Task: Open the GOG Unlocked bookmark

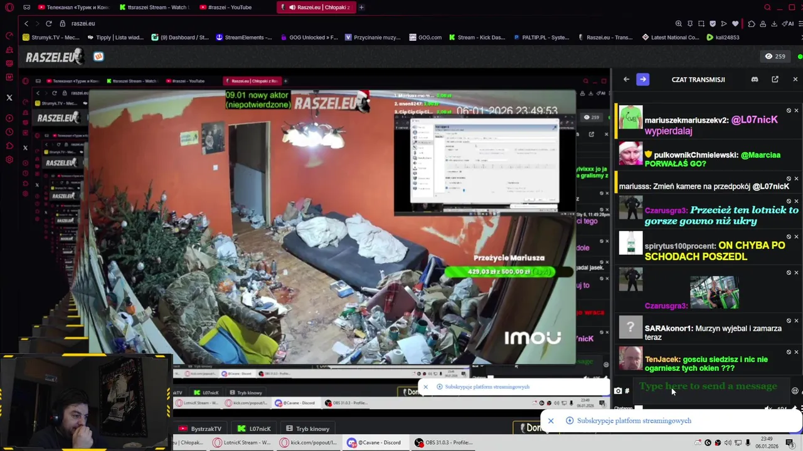Action: click(309, 37)
